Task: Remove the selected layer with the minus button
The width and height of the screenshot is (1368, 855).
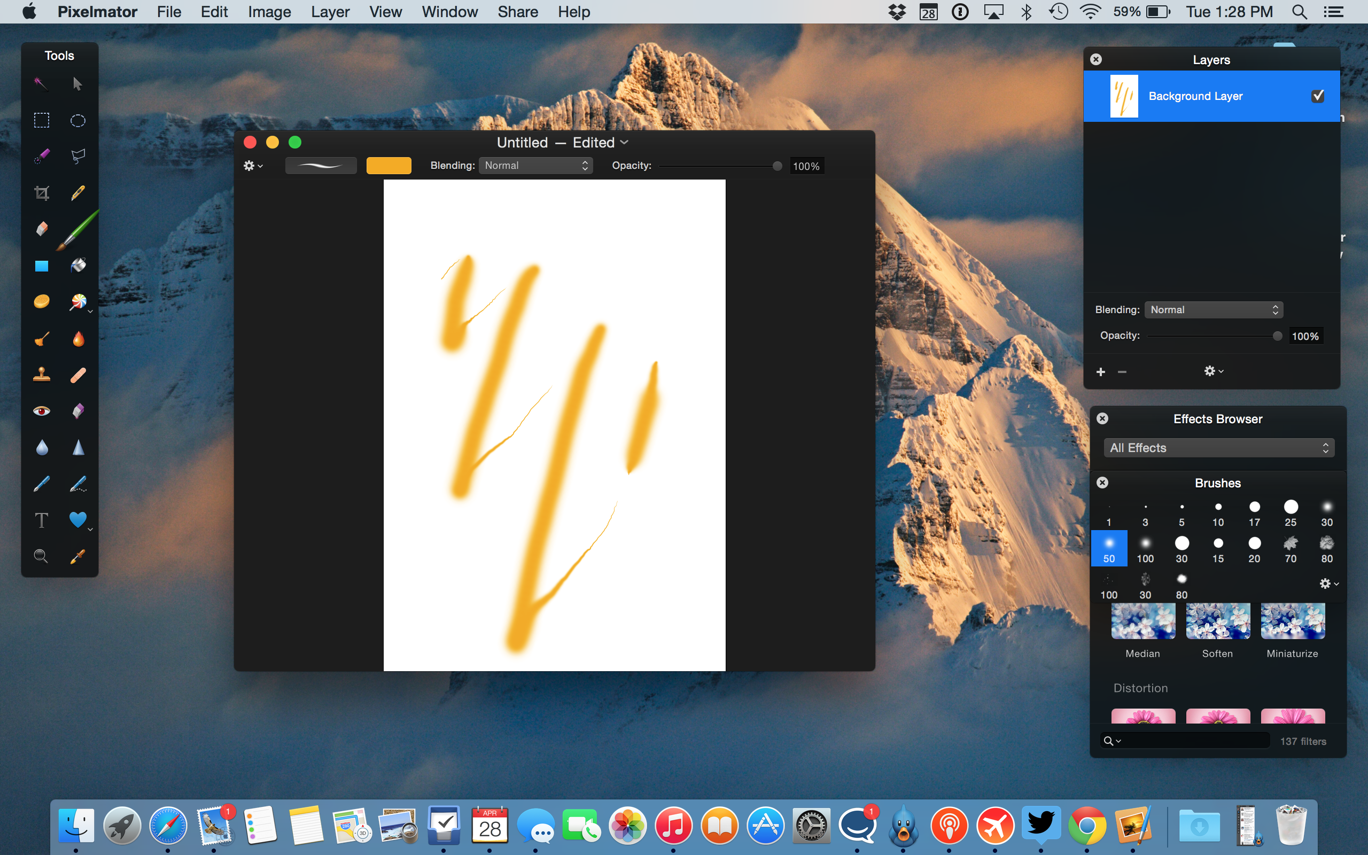Action: click(1122, 371)
